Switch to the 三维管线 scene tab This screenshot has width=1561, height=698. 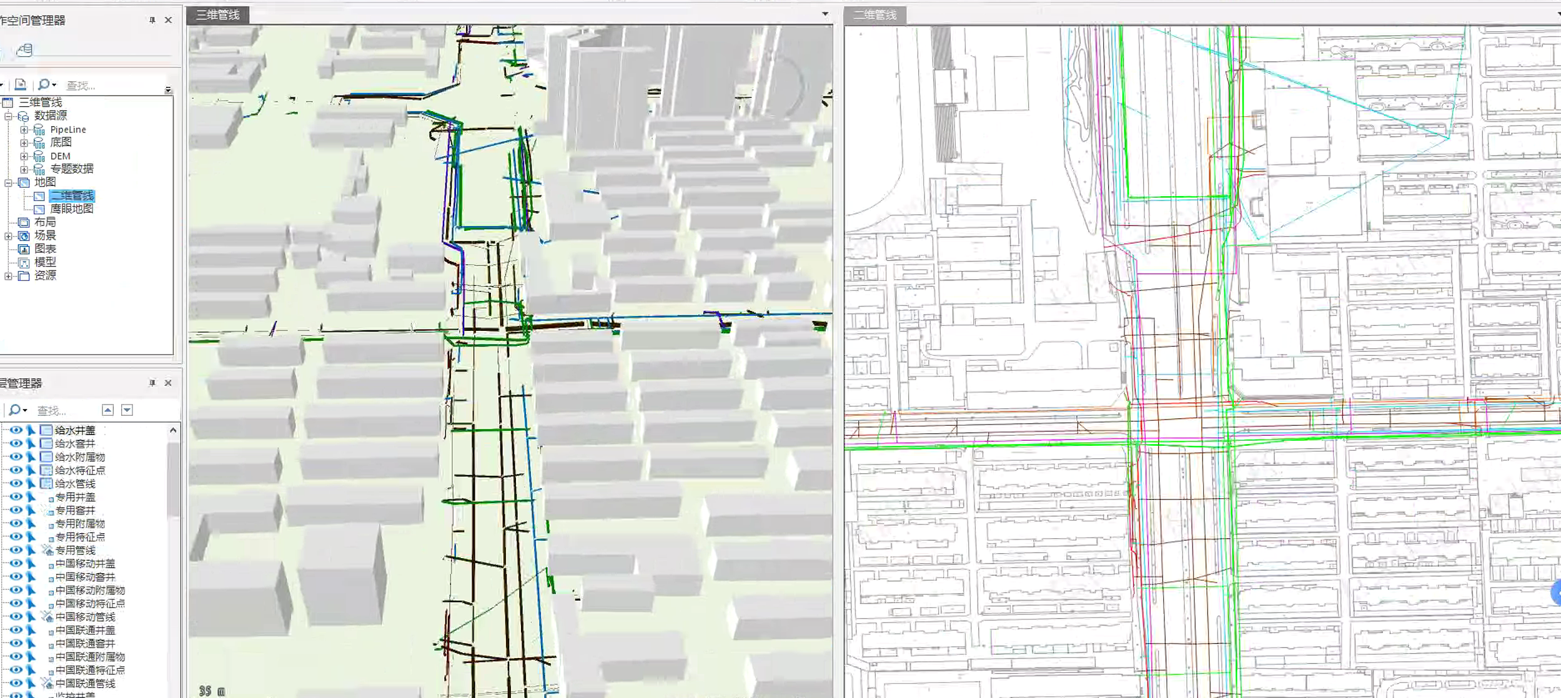point(217,15)
